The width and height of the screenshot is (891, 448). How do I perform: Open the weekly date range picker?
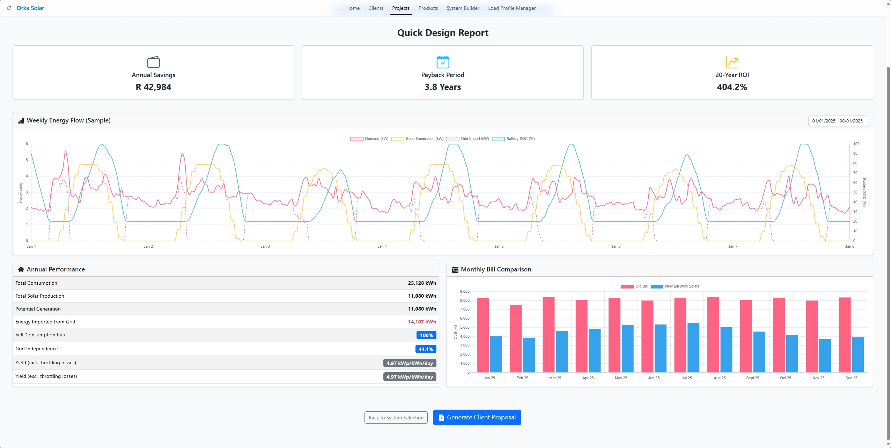click(x=837, y=121)
